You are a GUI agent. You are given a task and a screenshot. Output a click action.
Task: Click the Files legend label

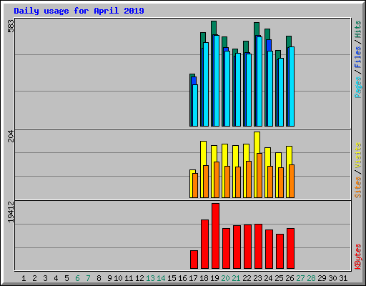pyautogui.click(x=357, y=57)
